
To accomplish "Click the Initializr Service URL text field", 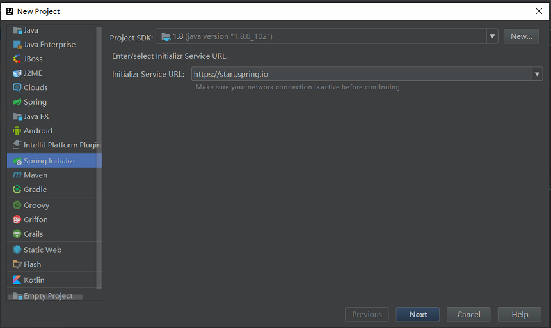I will [x=361, y=74].
